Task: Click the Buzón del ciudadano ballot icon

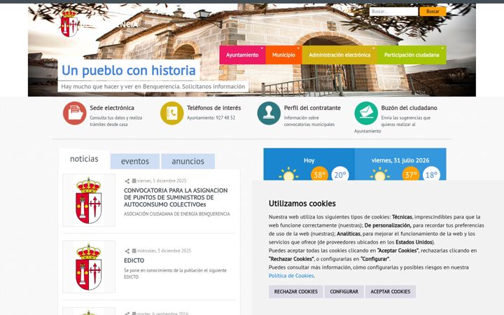Action: (366, 113)
